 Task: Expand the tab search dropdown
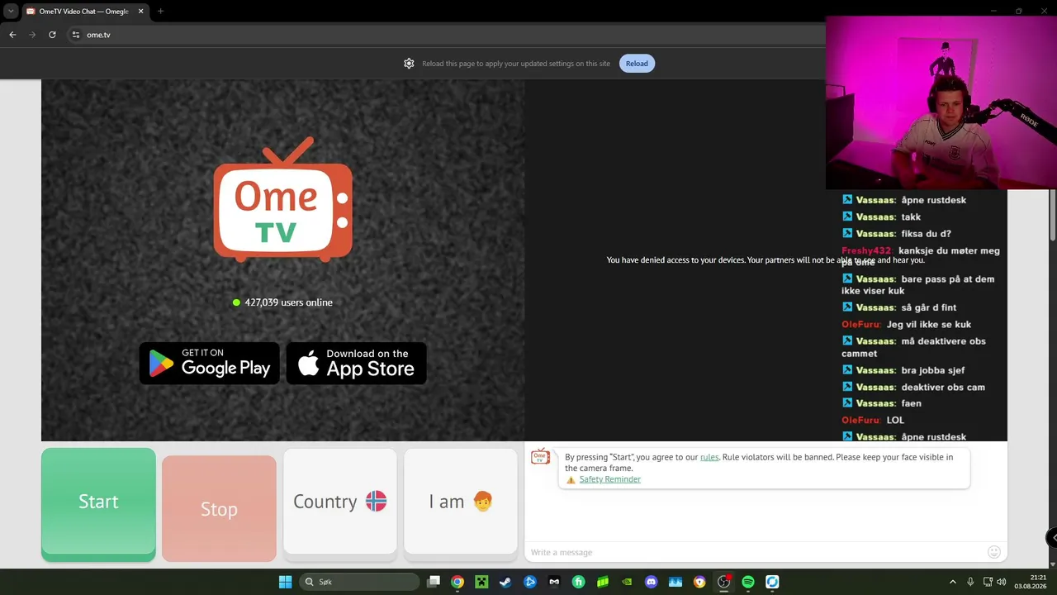pos(11,12)
